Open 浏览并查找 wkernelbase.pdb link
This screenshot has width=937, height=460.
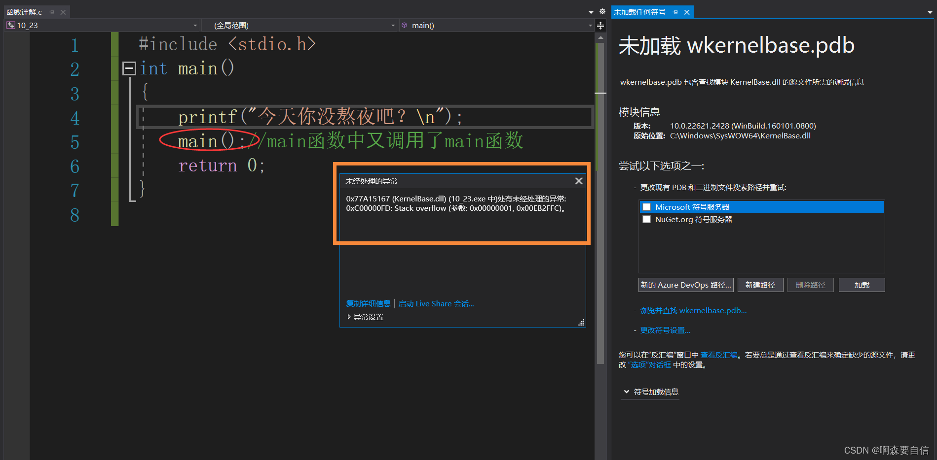[693, 311]
